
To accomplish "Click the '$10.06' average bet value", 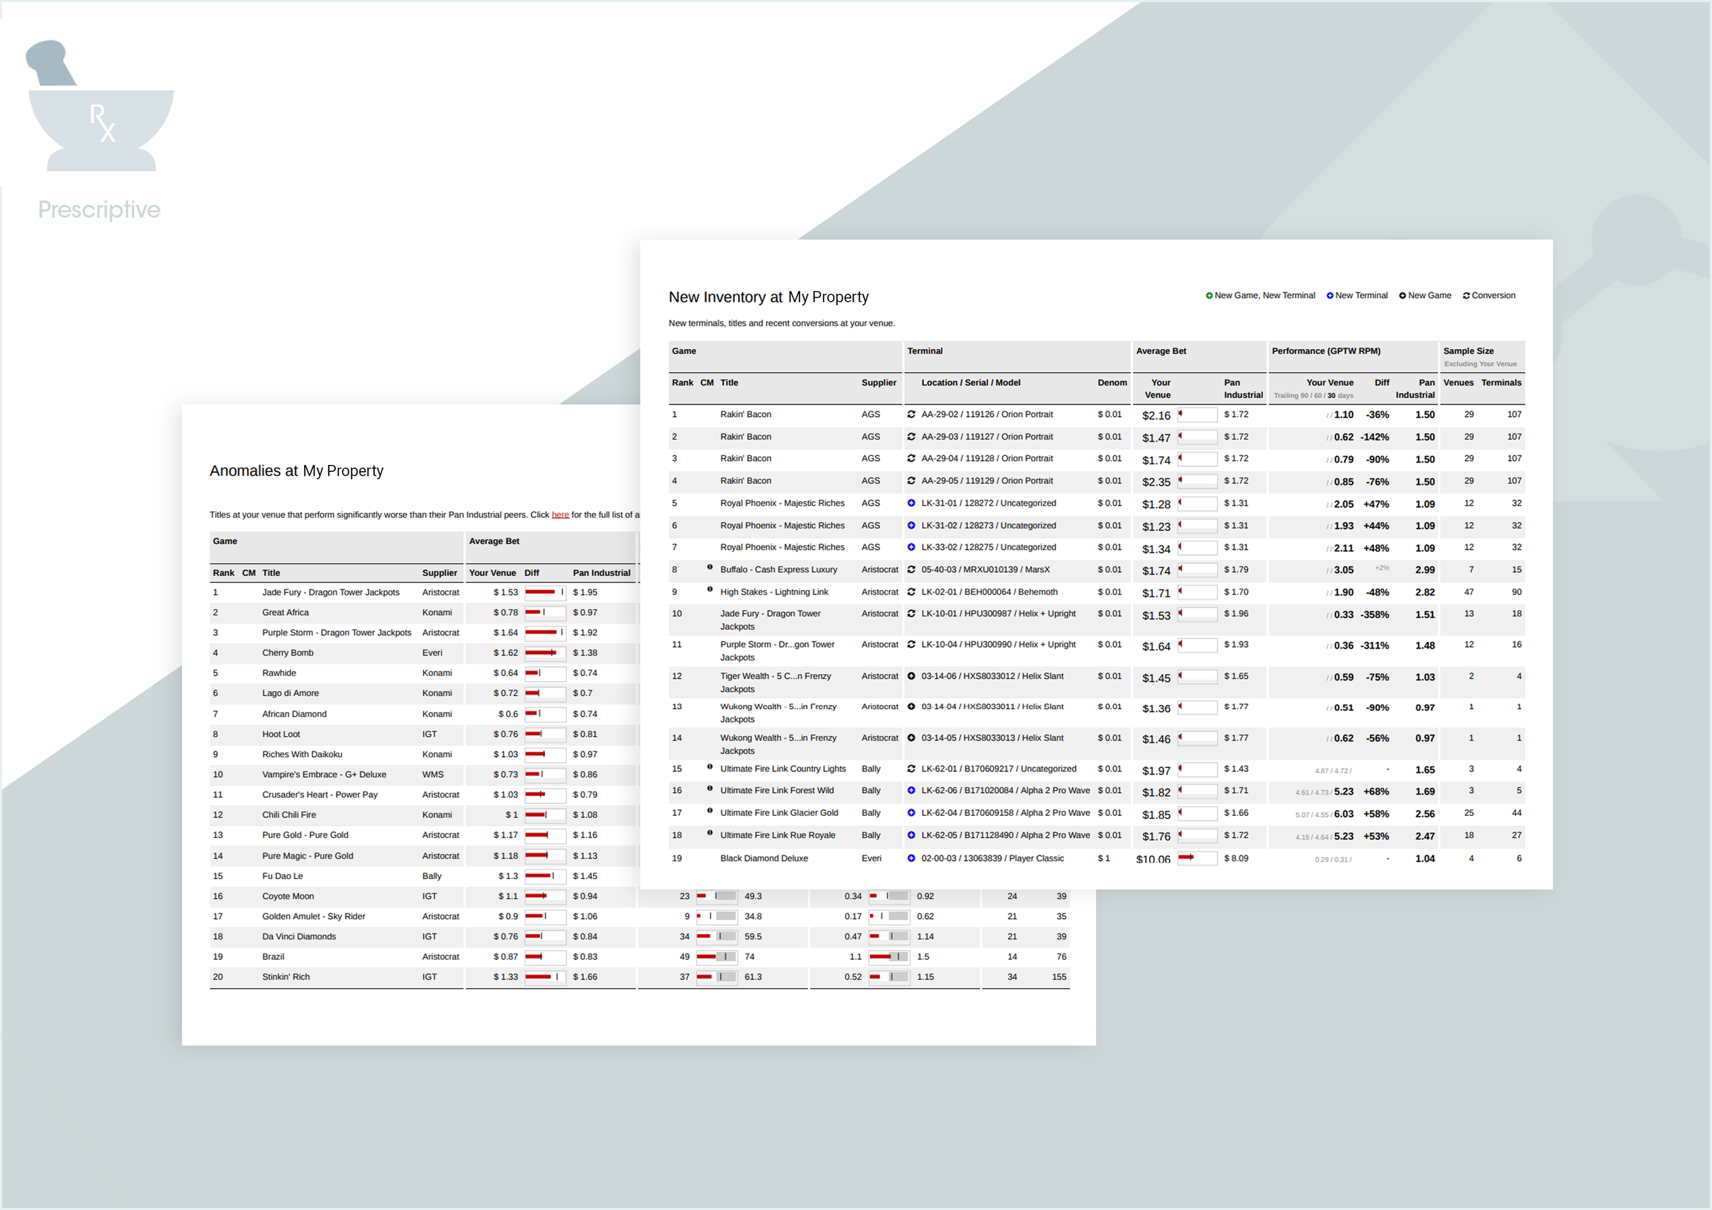I will click(x=1153, y=860).
